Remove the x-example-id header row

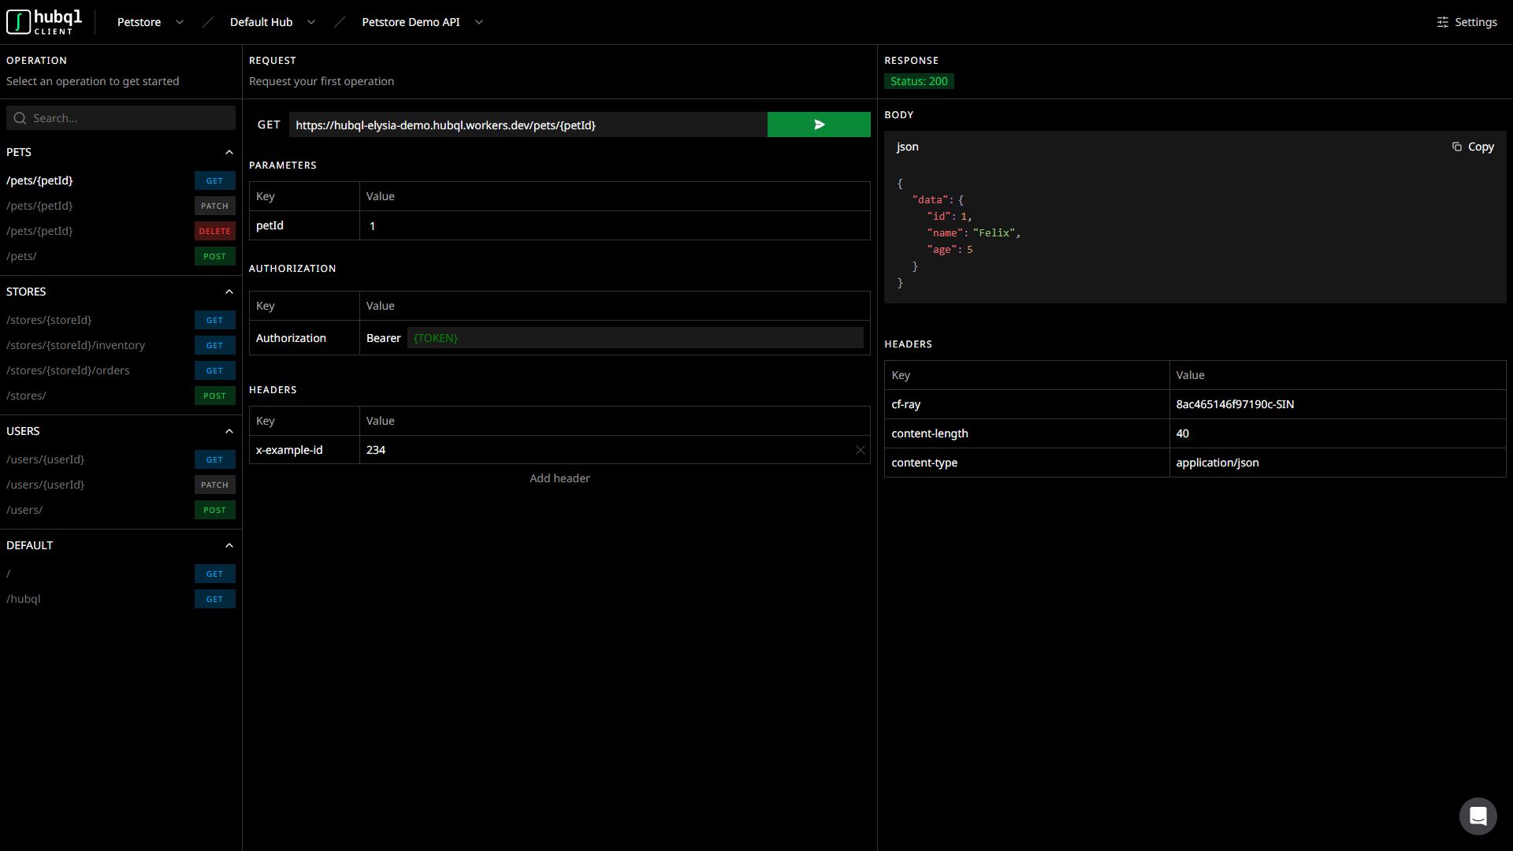click(861, 450)
